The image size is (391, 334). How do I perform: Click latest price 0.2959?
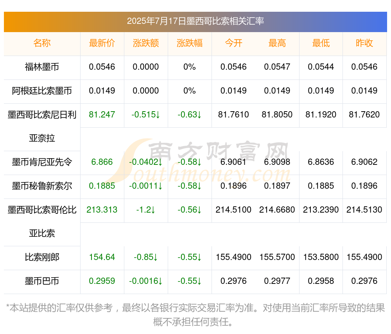(102, 281)
